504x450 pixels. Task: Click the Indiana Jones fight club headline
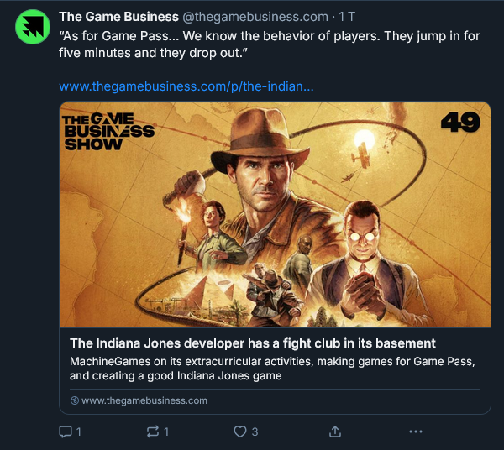coord(253,343)
